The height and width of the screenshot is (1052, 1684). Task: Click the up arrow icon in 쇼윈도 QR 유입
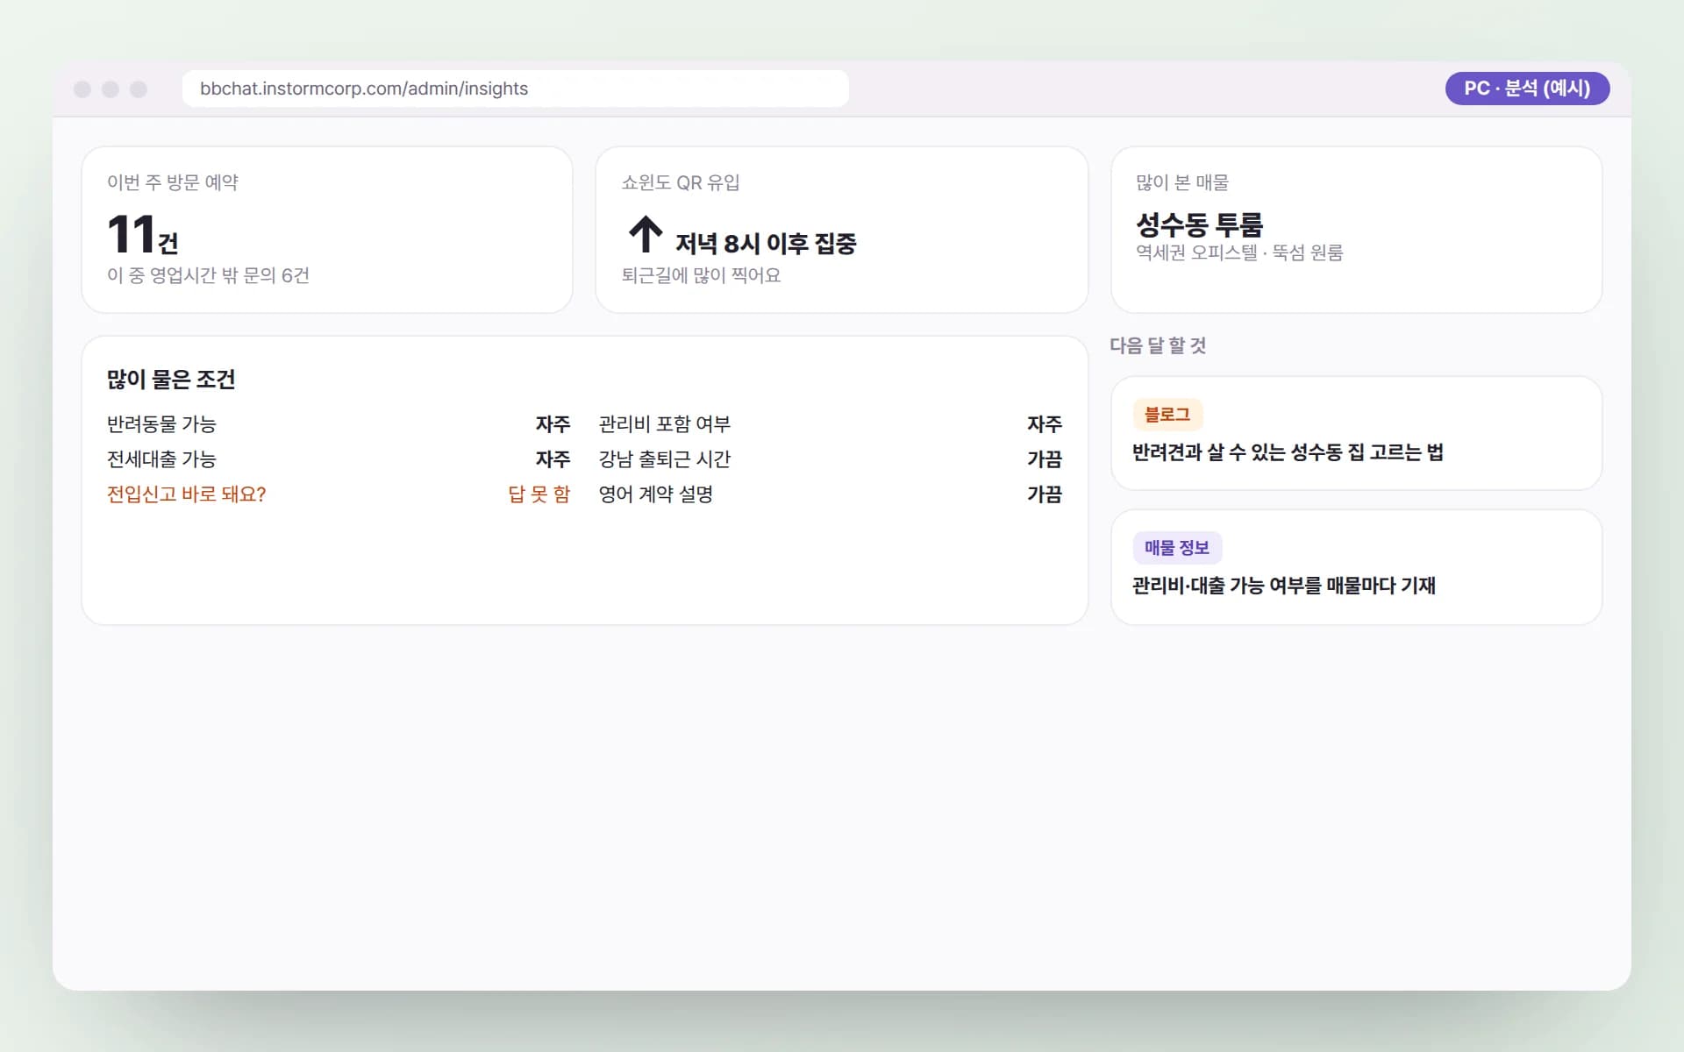pyautogui.click(x=646, y=234)
